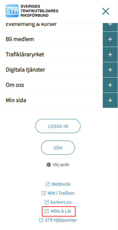Click the STR logo icon
This screenshot has height=230, width=118.
coord(12,11)
